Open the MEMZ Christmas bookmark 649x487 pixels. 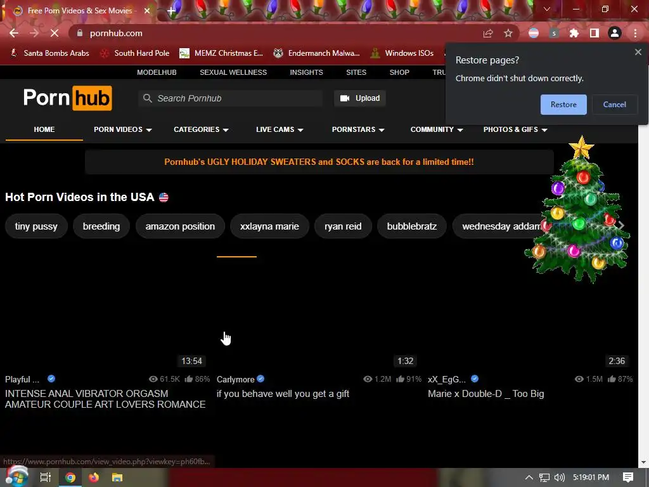221,53
